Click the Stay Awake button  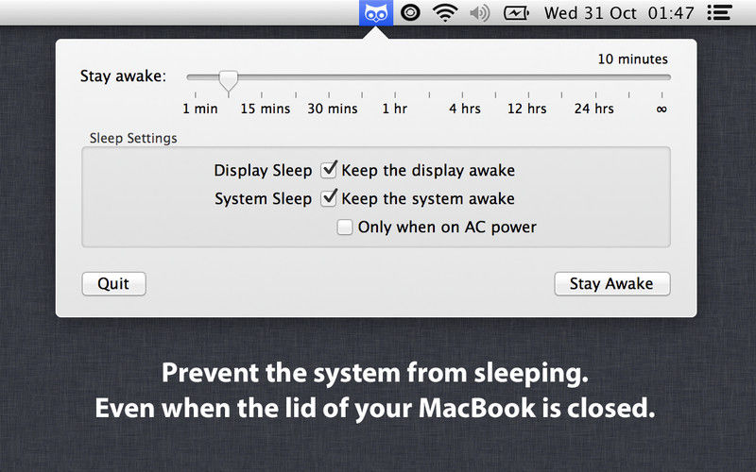611,284
